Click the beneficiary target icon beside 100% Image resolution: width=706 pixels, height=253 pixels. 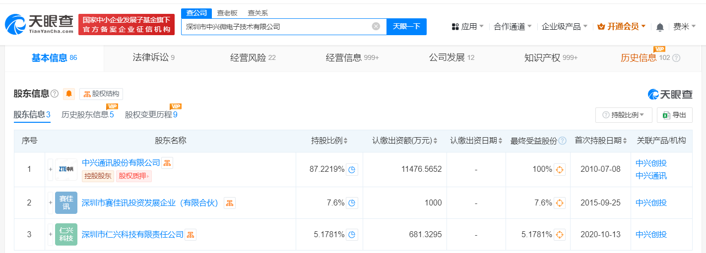click(560, 169)
